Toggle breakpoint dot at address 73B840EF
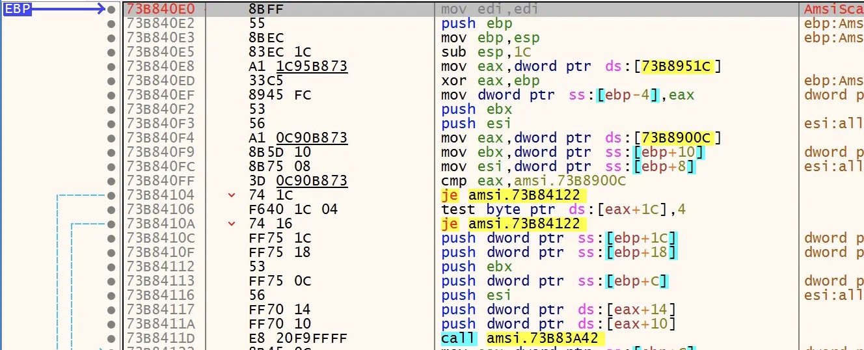This screenshot has width=864, height=350. click(112, 95)
